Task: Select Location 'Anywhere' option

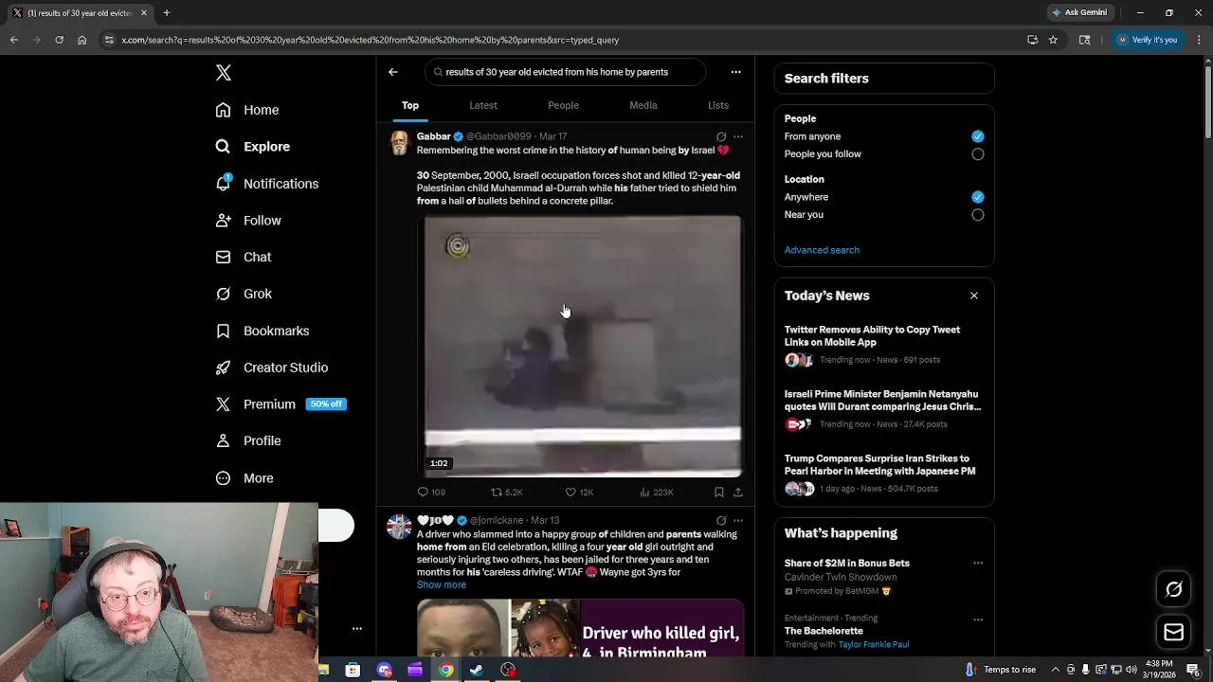Action: click(978, 197)
